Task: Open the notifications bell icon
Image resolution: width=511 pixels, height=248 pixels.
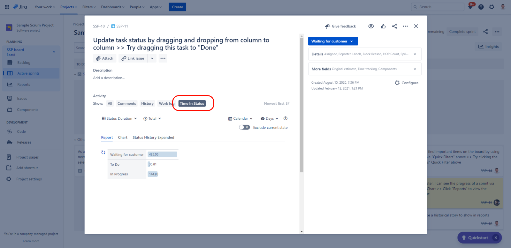Action: (470, 7)
